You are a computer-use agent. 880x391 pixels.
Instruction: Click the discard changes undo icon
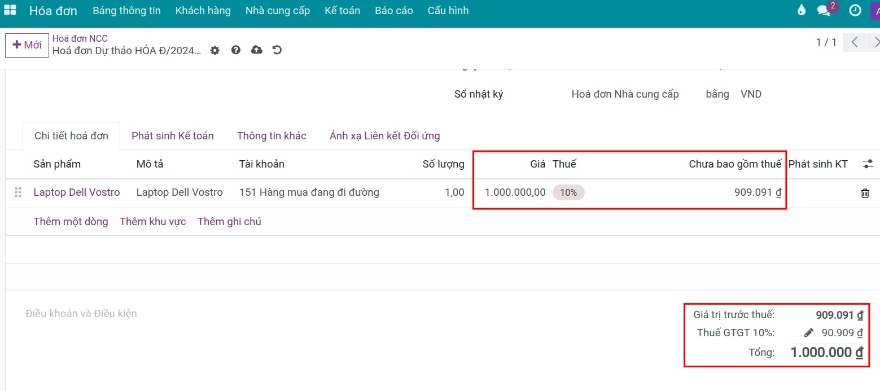click(277, 50)
